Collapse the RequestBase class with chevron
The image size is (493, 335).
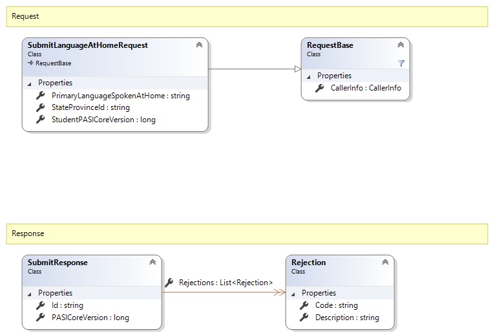pyautogui.click(x=401, y=45)
